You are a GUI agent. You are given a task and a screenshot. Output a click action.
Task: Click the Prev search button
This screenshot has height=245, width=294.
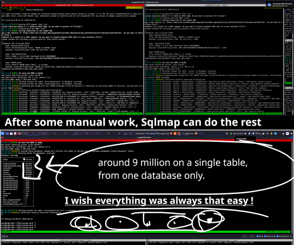point(245,236)
